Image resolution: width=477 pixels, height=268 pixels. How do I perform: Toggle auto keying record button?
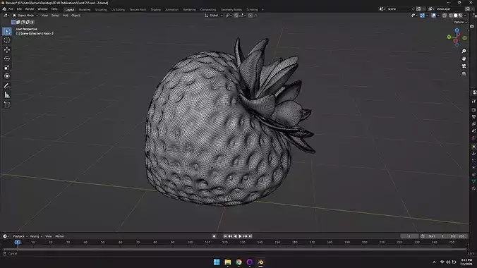215,236
